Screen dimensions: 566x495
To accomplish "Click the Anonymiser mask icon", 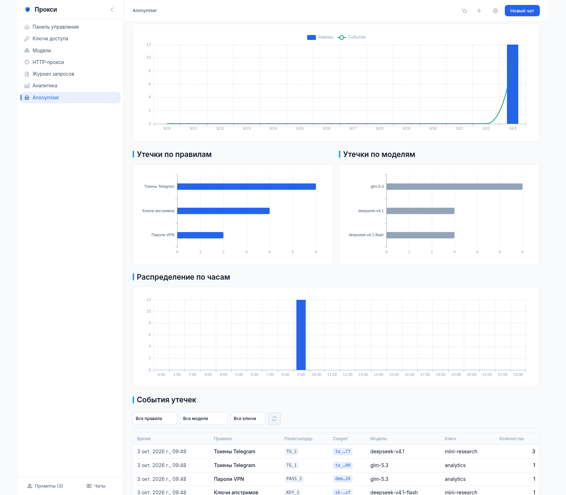I will coord(27,98).
